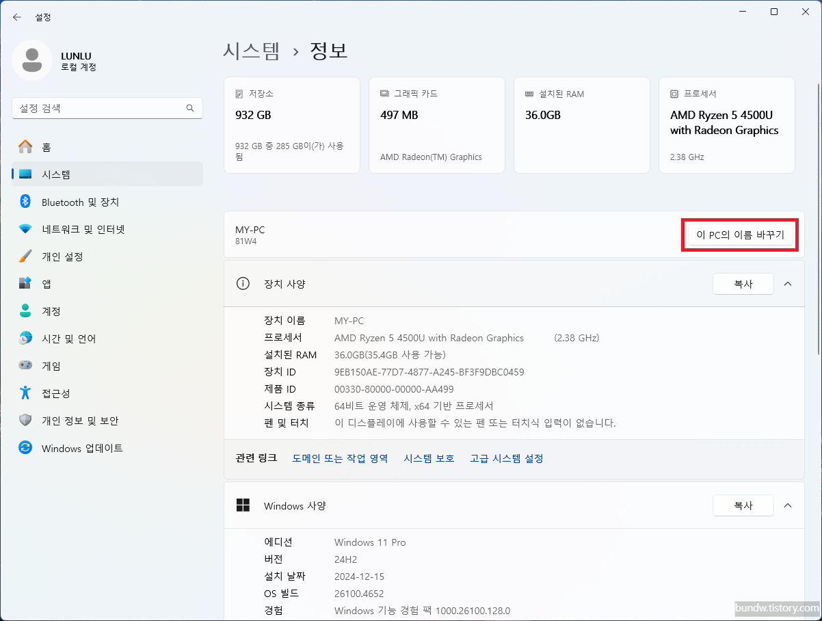Viewport: 822px width, 621px height.
Task: Collapse the 장치 사양 section chevron
Action: [788, 284]
